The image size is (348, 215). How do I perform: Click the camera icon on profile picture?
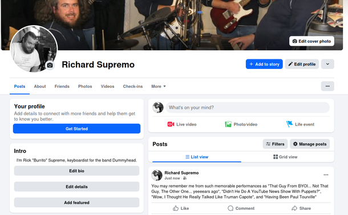[x=50, y=65]
